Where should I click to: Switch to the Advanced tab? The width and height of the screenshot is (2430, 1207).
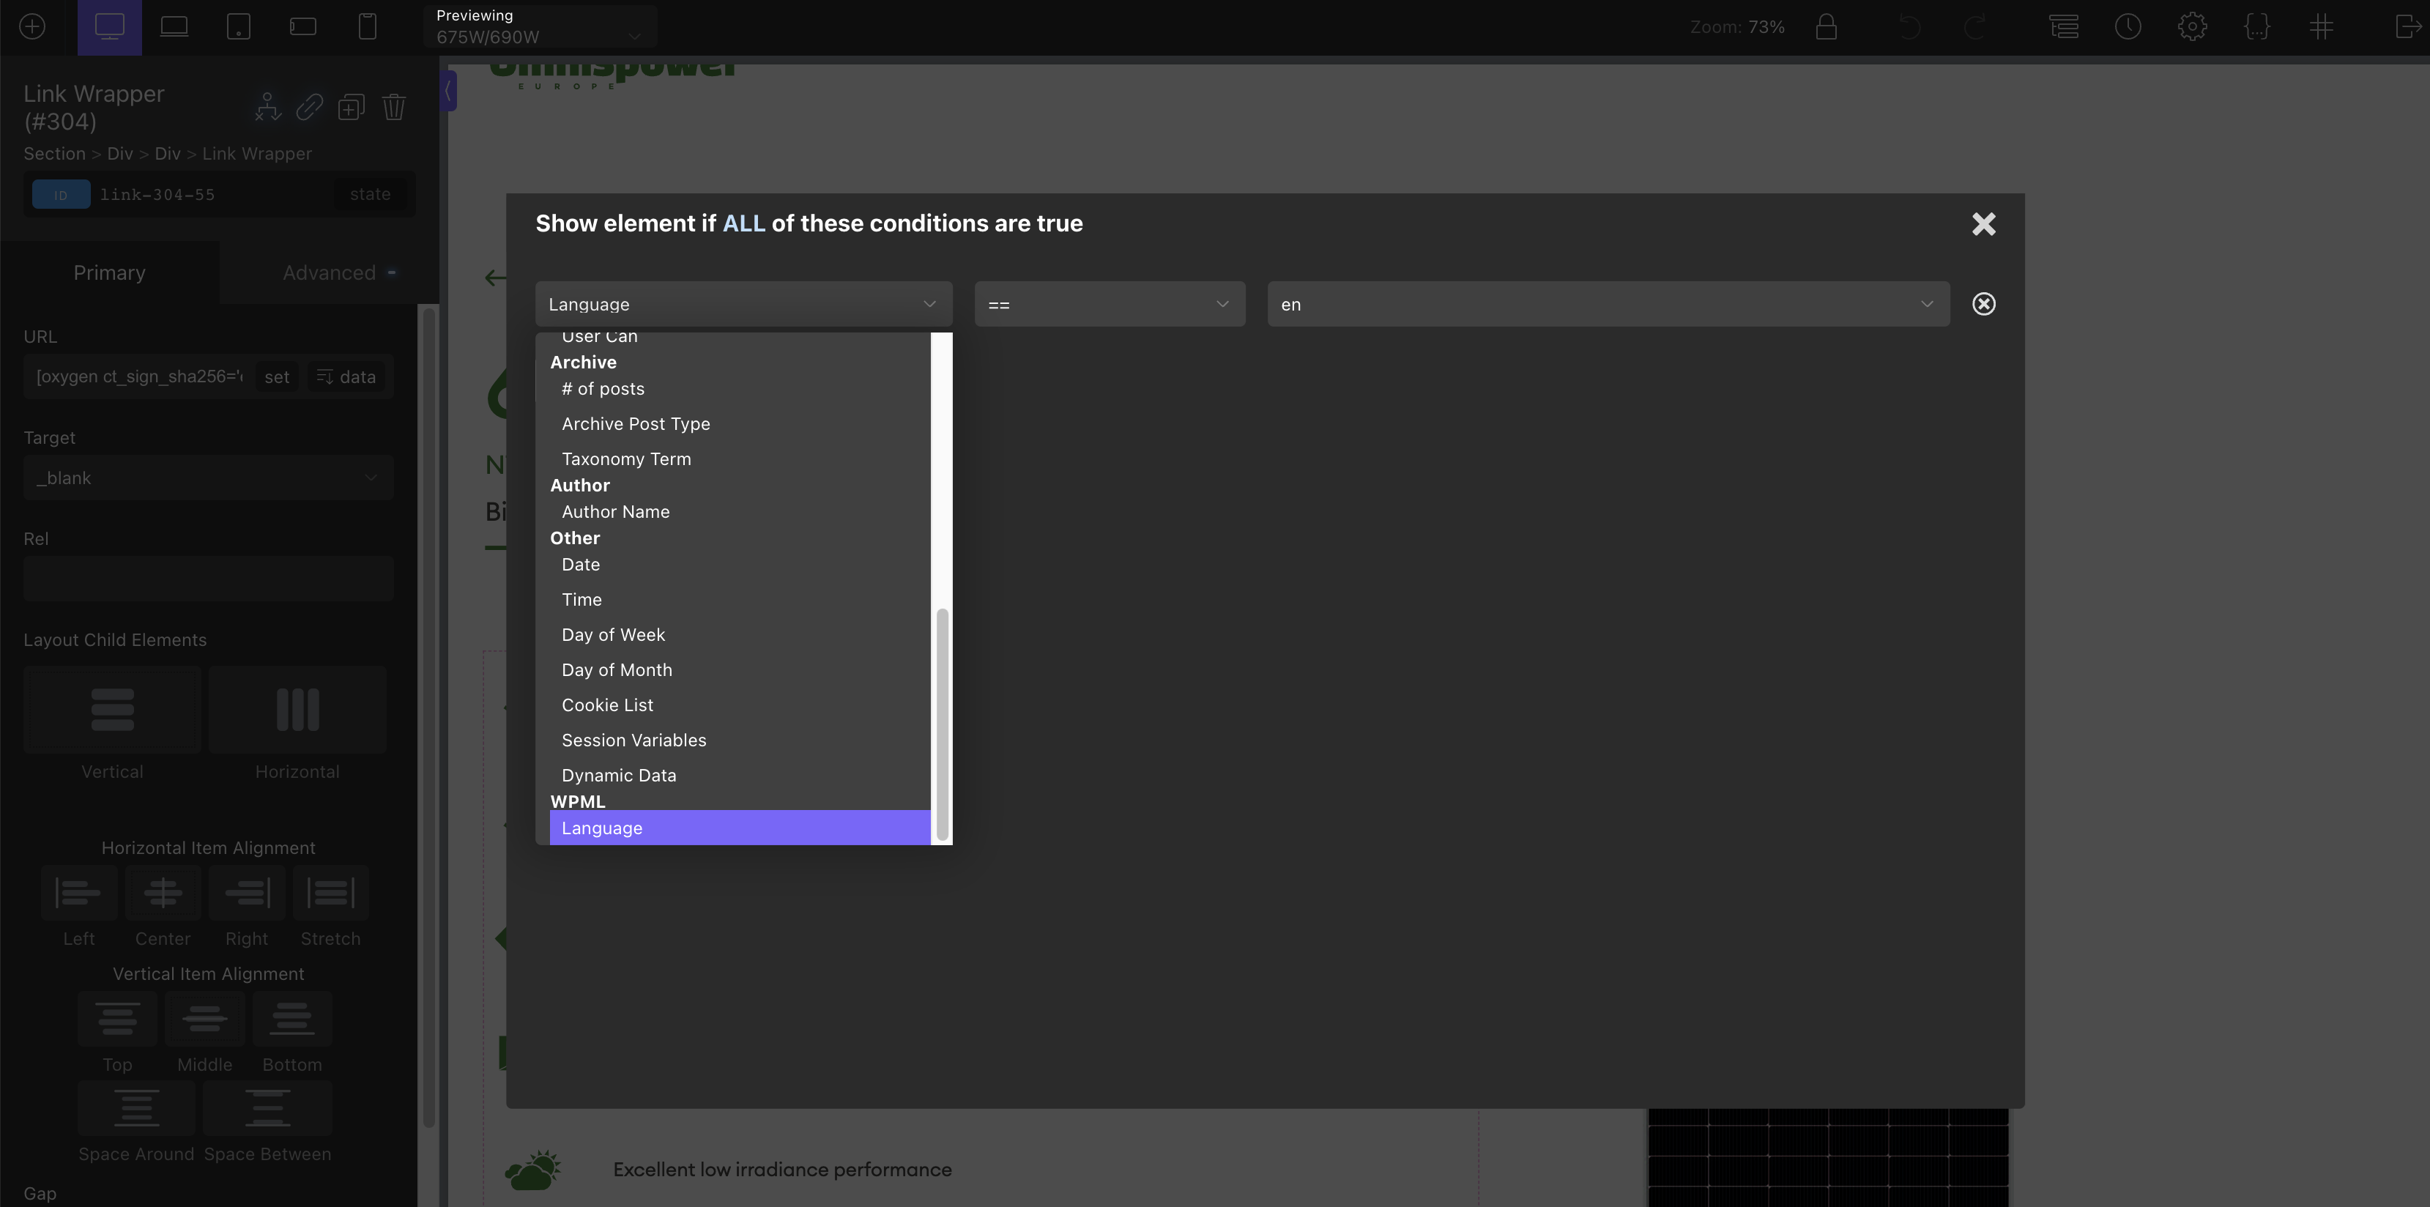pyautogui.click(x=330, y=272)
